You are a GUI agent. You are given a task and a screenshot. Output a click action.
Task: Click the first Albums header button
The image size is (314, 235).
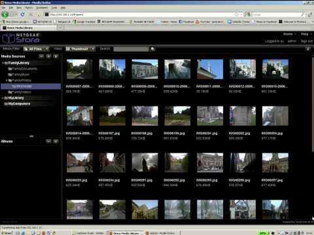pyautogui.click(x=48, y=142)
